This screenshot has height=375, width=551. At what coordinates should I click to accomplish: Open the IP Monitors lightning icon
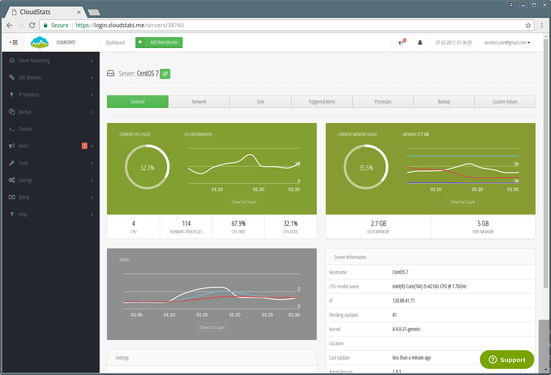pyautogui.click(x=11, y=94)
